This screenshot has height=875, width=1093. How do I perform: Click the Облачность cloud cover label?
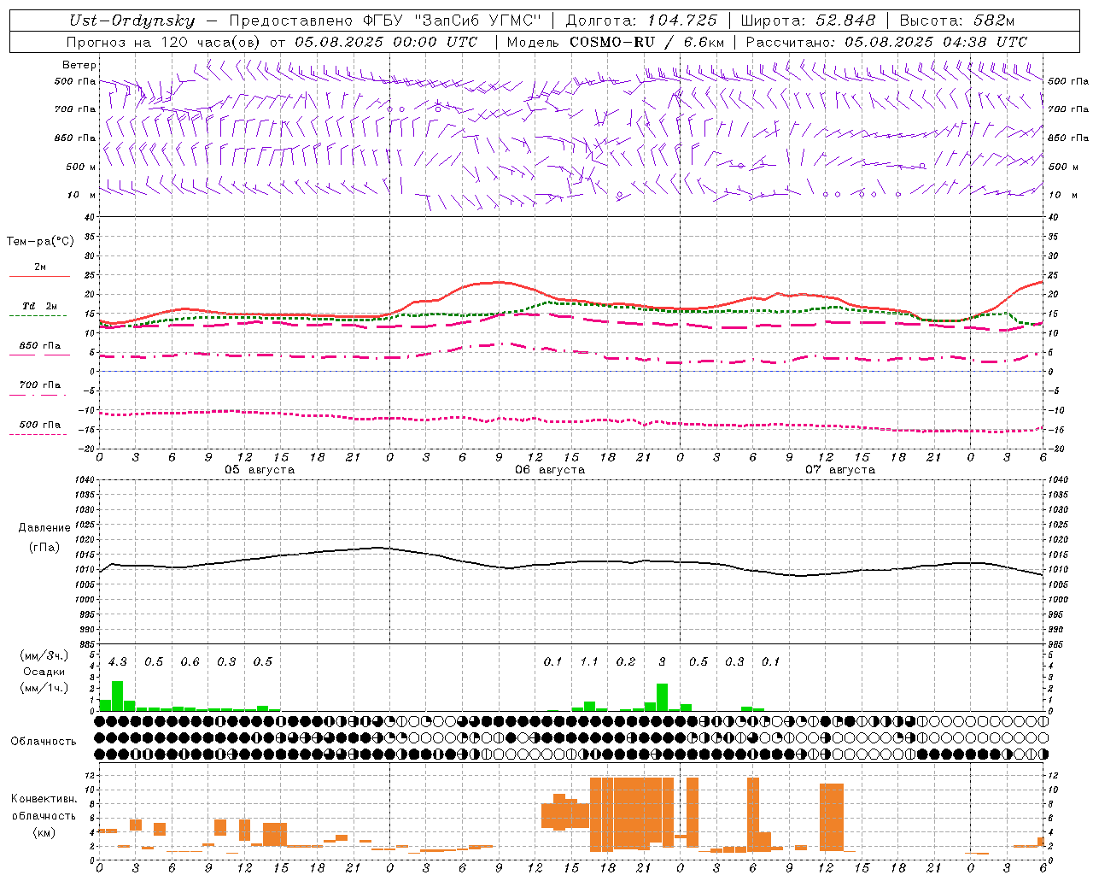click(44, 742)
